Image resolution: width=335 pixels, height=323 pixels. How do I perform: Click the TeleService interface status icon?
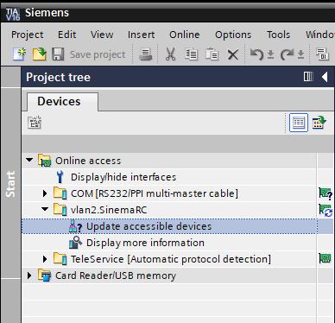(326, 258)
